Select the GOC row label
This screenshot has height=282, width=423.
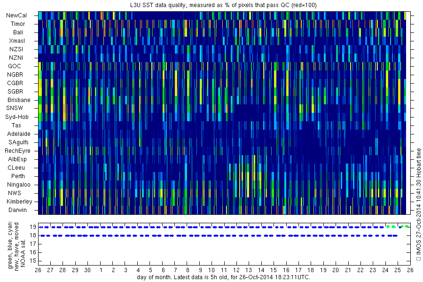(x=15, y=66)
